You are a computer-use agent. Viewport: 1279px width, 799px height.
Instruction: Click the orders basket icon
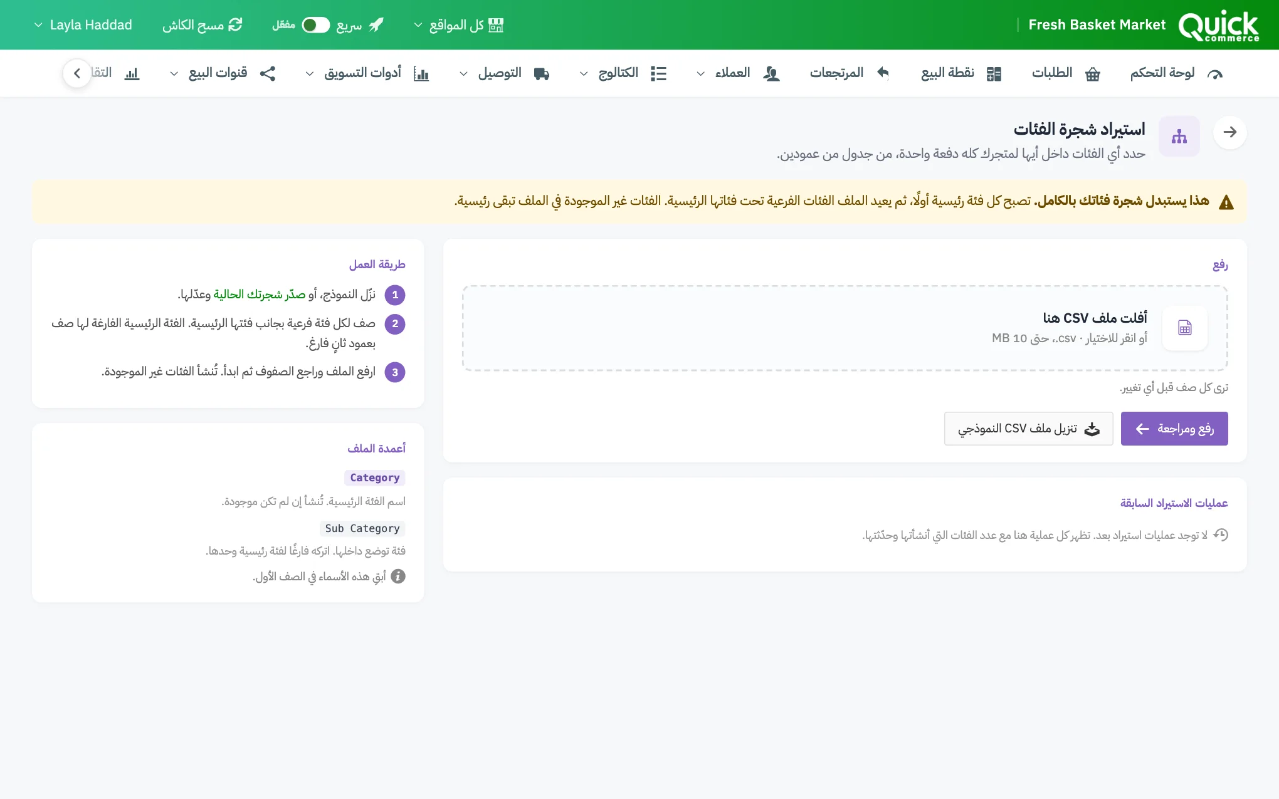pos(1093,74)
